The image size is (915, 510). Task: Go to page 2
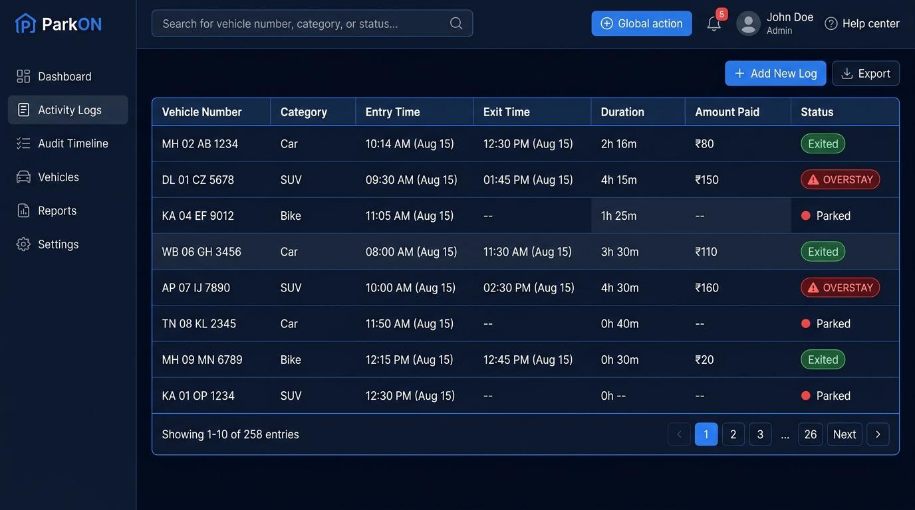tap(733, 434)
